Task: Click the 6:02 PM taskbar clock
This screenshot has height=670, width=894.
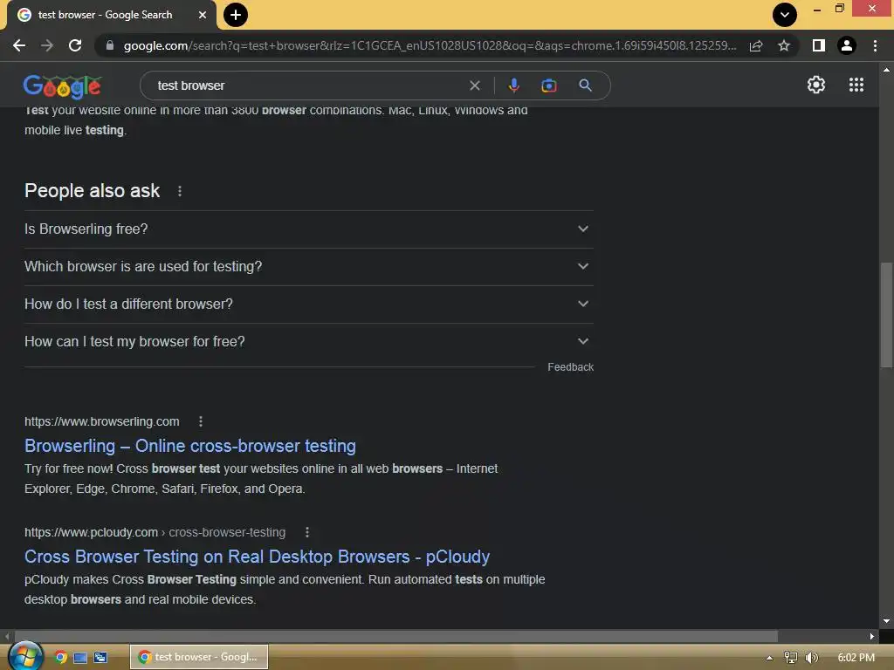Action: 856,658
